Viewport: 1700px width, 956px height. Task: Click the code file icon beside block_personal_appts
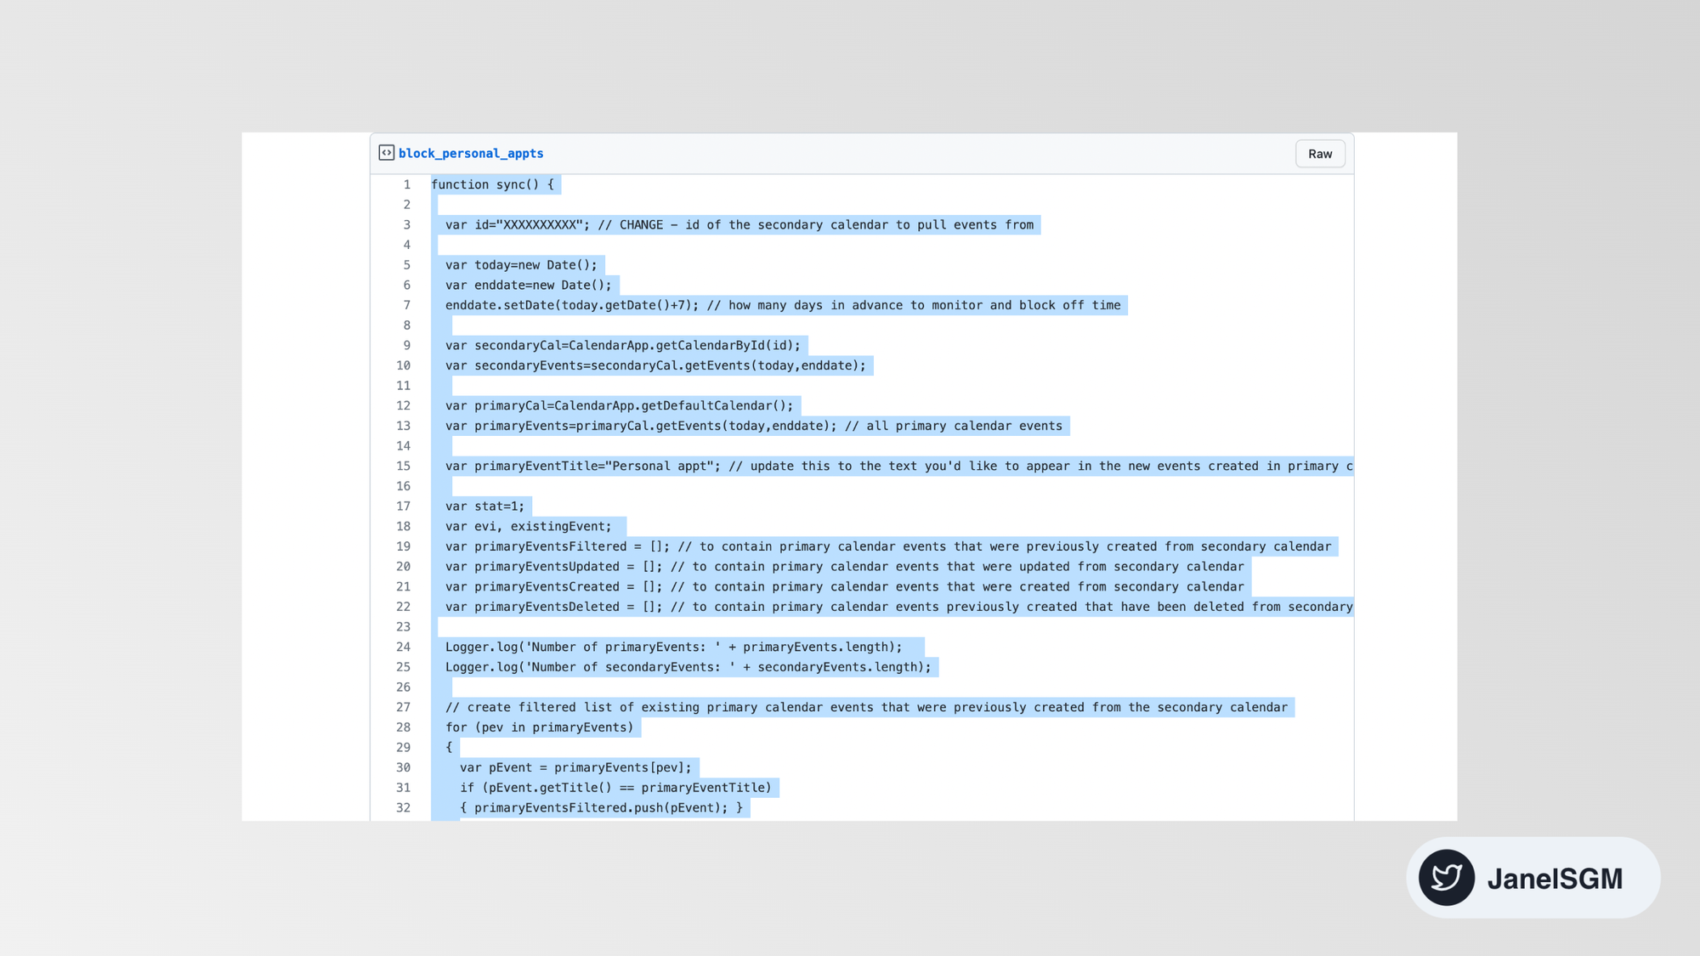point(386,153)
